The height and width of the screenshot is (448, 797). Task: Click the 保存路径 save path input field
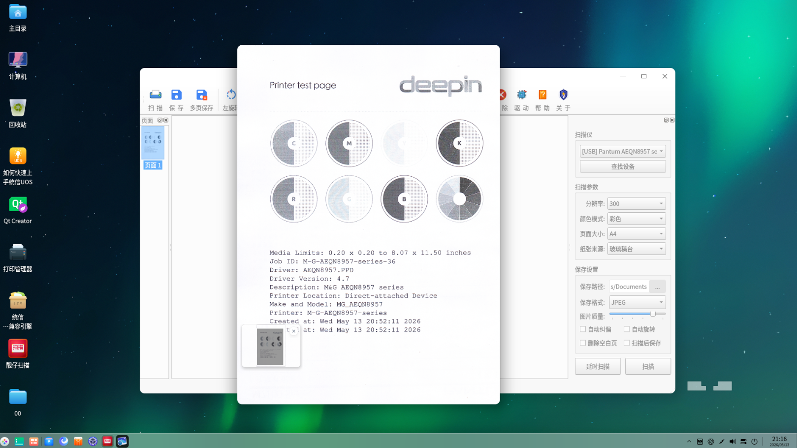pos(629,287)
